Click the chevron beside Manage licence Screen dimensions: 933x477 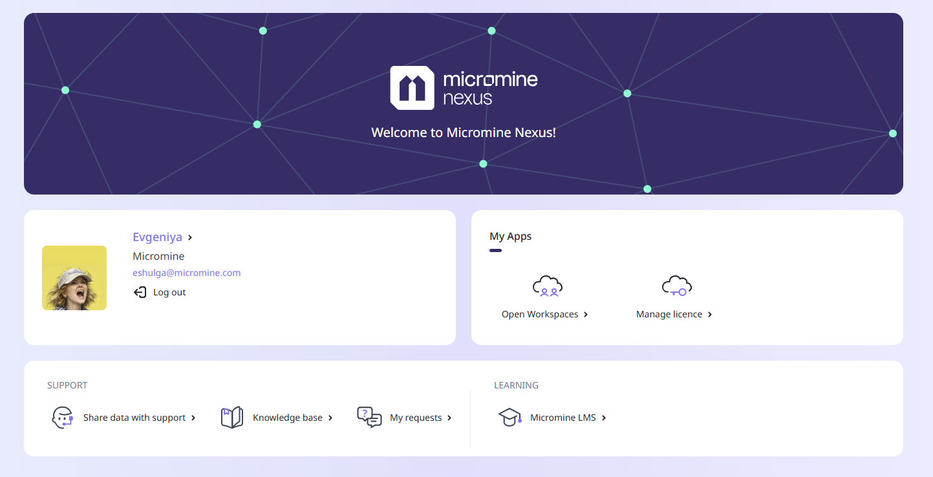710,315
